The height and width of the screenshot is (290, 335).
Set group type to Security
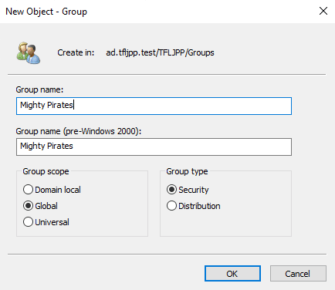point(171,190)
